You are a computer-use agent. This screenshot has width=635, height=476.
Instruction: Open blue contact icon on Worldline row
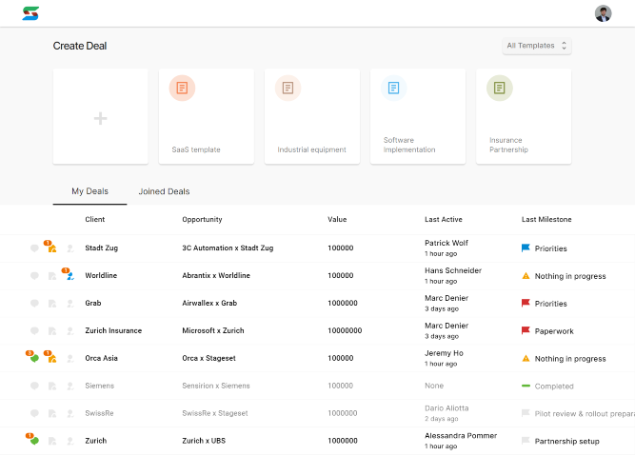[x=68, y=273]
